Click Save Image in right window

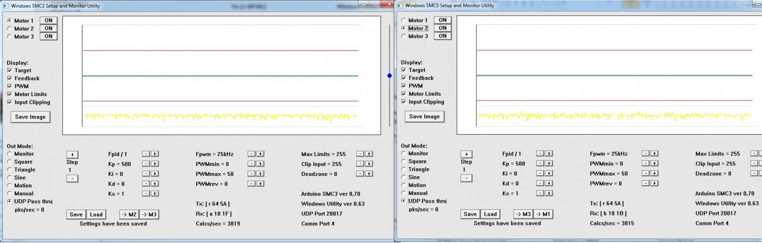point(425,117)
